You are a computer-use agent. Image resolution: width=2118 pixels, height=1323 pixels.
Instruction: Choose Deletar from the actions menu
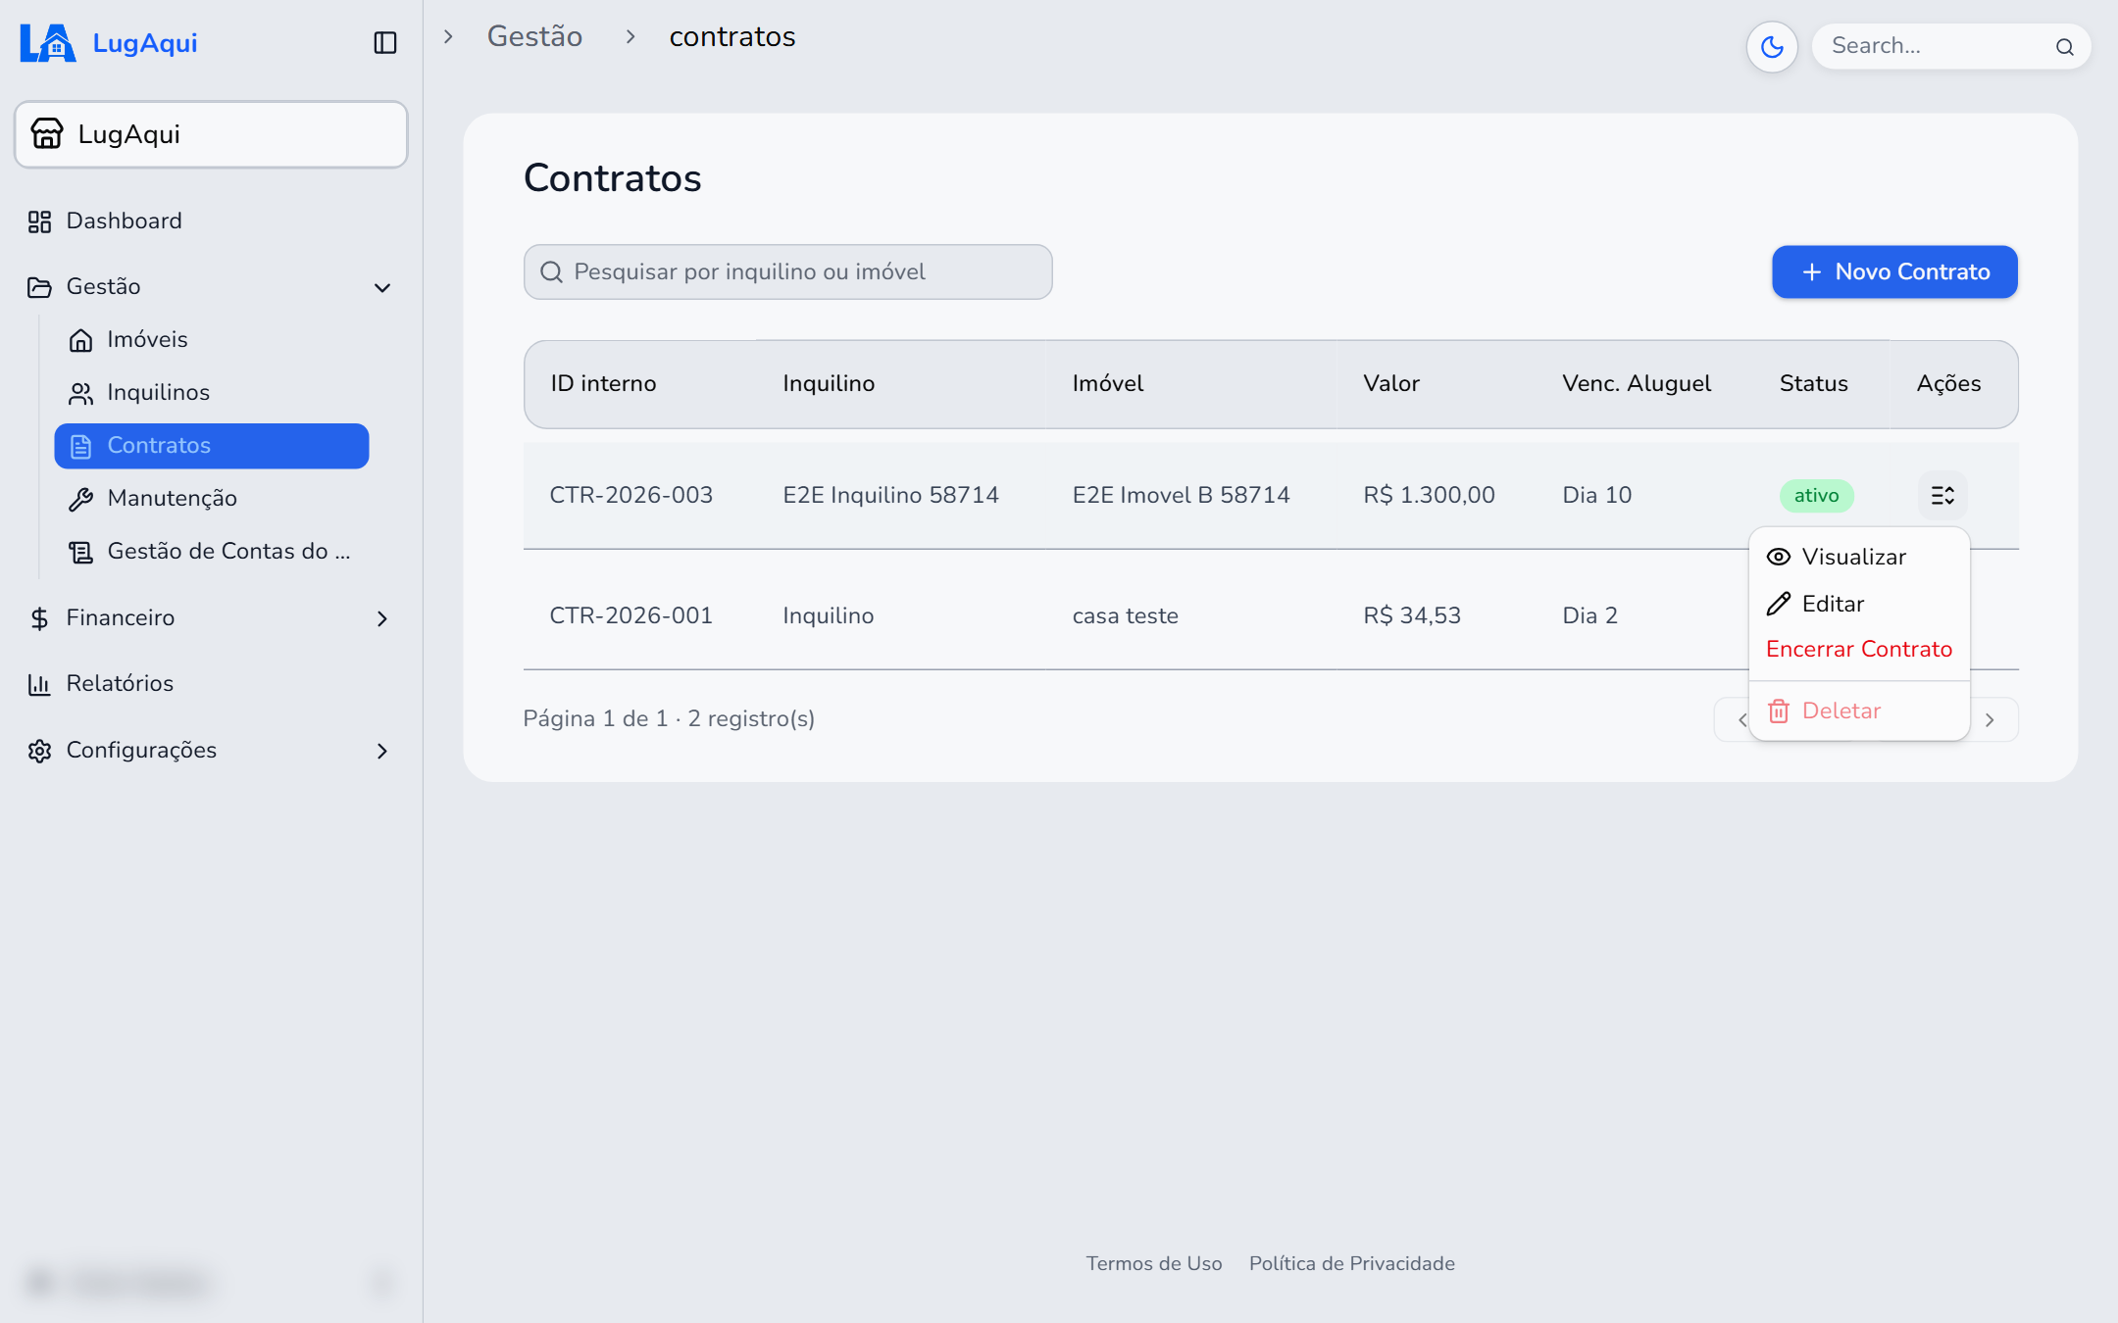[1859, 710]
